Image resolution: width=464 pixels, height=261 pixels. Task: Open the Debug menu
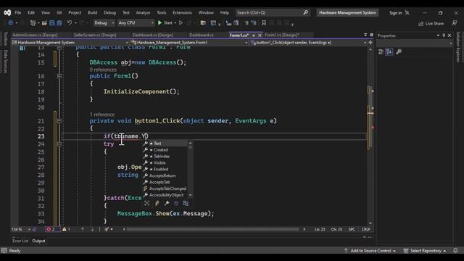click(x=109, y=13)
